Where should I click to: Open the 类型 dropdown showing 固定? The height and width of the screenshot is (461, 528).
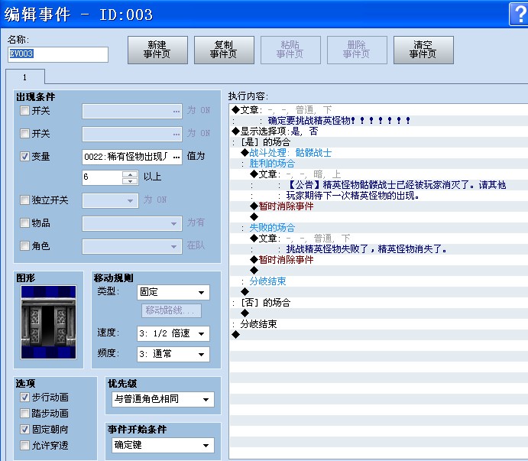(173, 292)
